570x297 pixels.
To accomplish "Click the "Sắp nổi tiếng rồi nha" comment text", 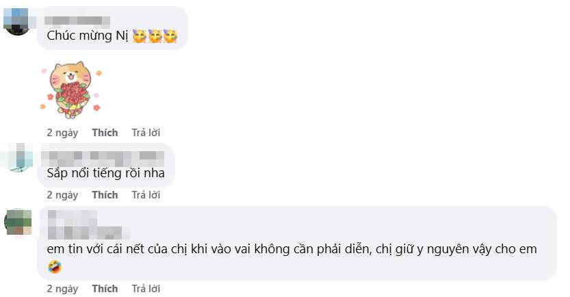I will 105,172.
